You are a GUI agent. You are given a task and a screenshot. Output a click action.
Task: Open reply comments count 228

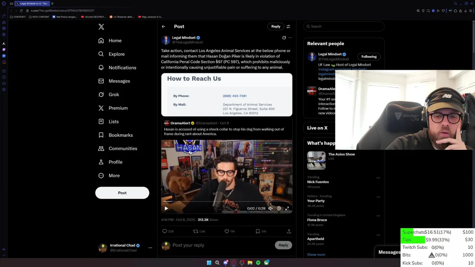[168, 231]
